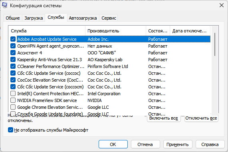Switch to the Загрузка tab

coord(34,18)
